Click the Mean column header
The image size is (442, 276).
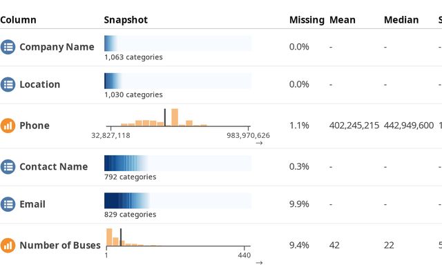tap(343, 20)
